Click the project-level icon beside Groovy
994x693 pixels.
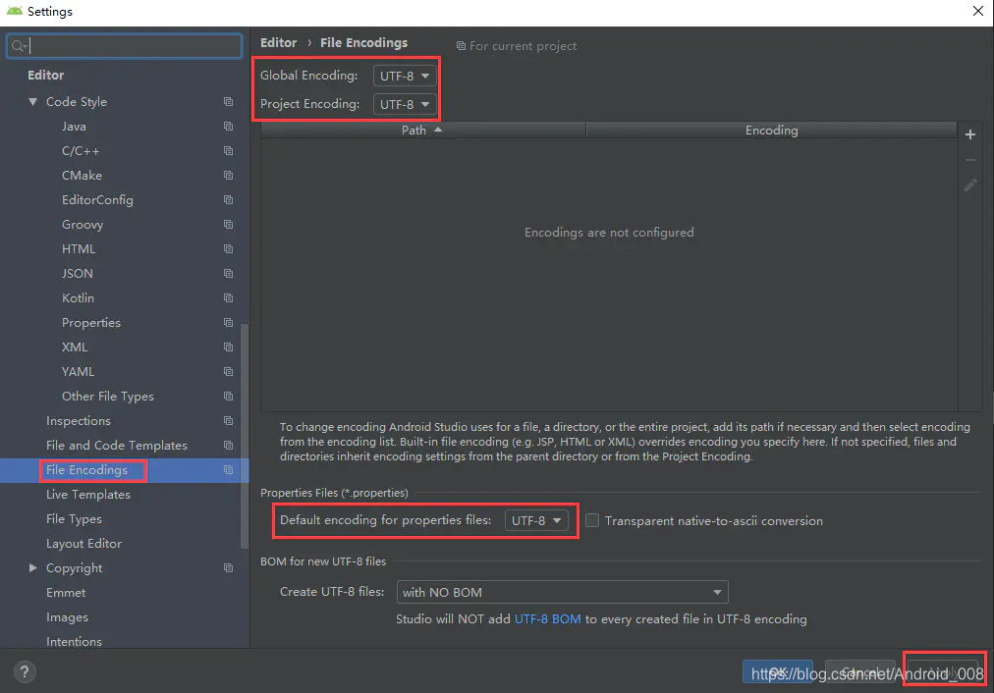tap(228, 224)
